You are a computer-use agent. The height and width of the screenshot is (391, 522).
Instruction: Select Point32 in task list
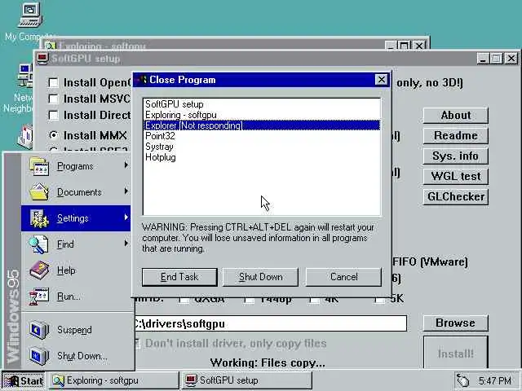coord(261,136)
